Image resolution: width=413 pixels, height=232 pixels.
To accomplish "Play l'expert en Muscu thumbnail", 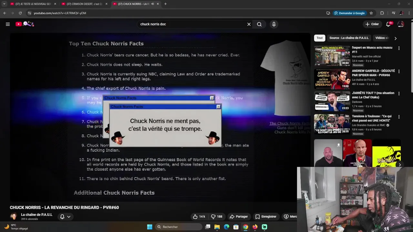I will [332, 56].
